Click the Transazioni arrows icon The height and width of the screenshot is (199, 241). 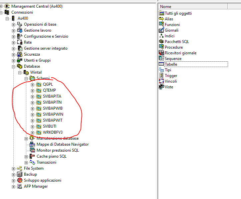32,162
